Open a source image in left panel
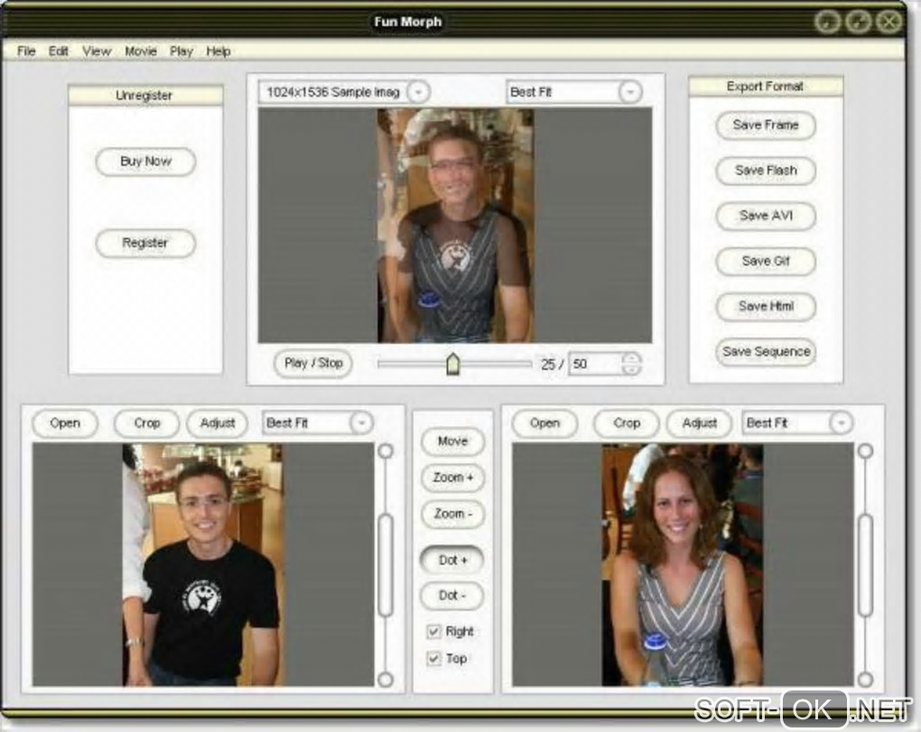 [x=65, y=423]
